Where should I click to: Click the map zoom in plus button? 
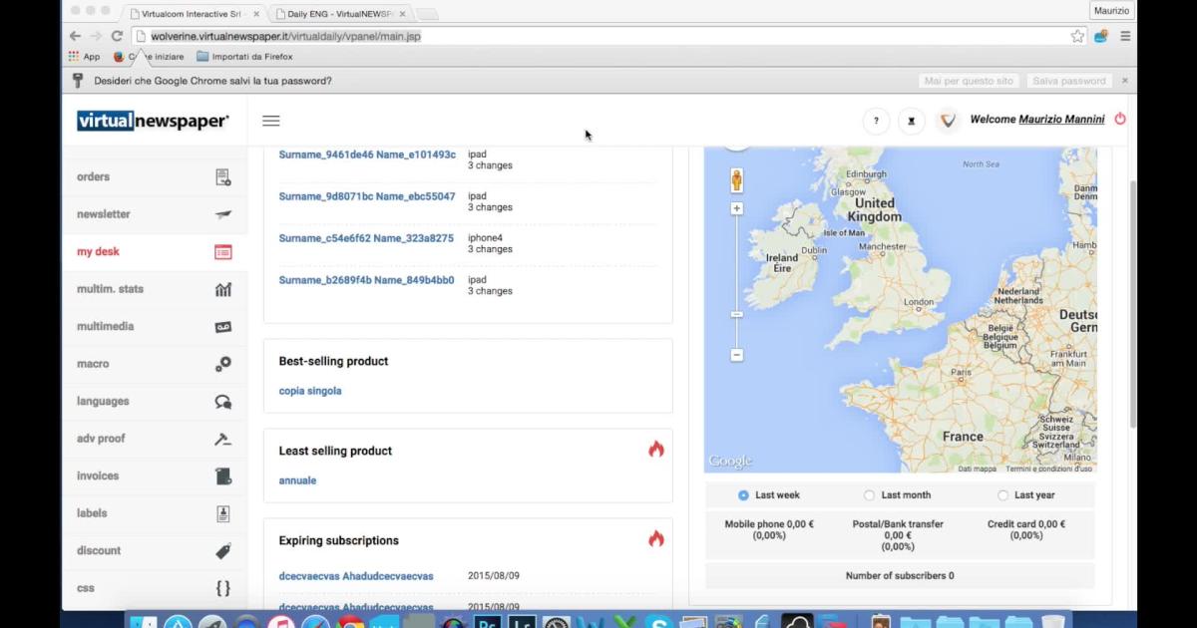click(737, 208)
